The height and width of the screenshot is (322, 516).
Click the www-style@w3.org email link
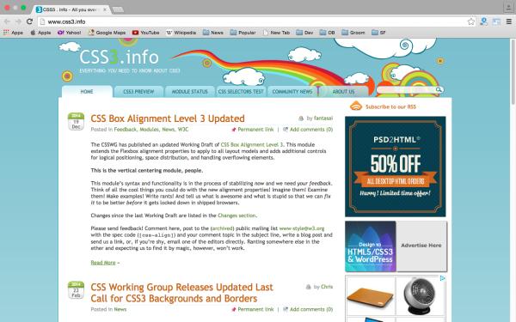[x=302, y=228]
